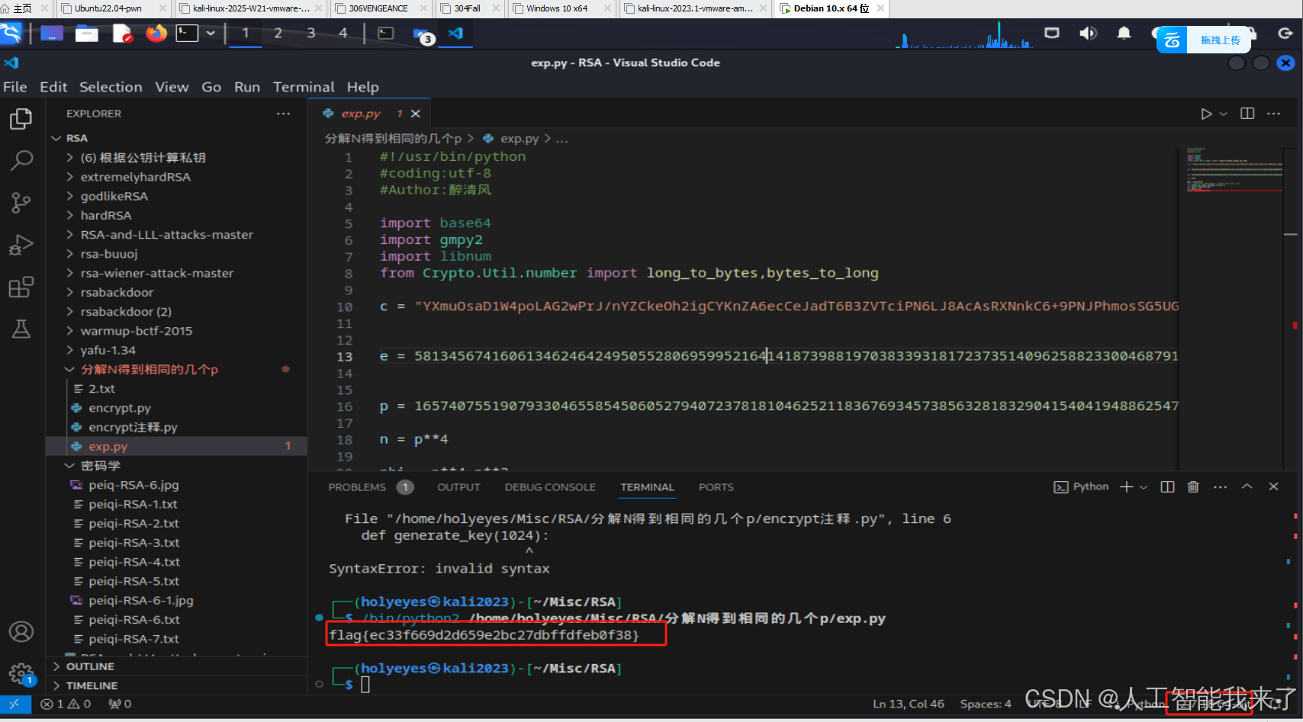Collapse the RSA root folder
The height and width of the screenshot is (722, 1303).
point(56,138)
